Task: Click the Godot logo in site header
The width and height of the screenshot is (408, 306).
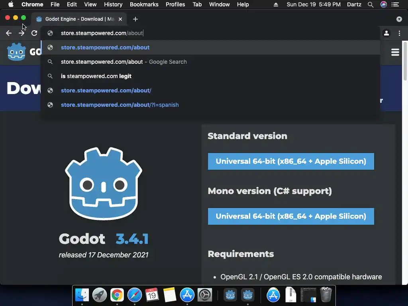Action: 16,52
